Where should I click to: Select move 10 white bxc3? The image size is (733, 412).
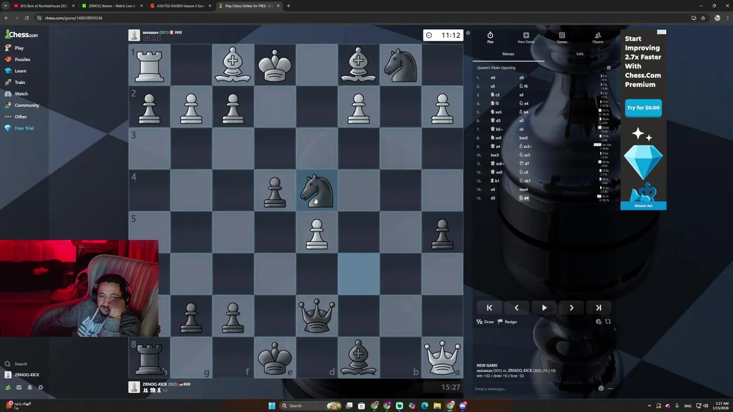click(495, 155)
